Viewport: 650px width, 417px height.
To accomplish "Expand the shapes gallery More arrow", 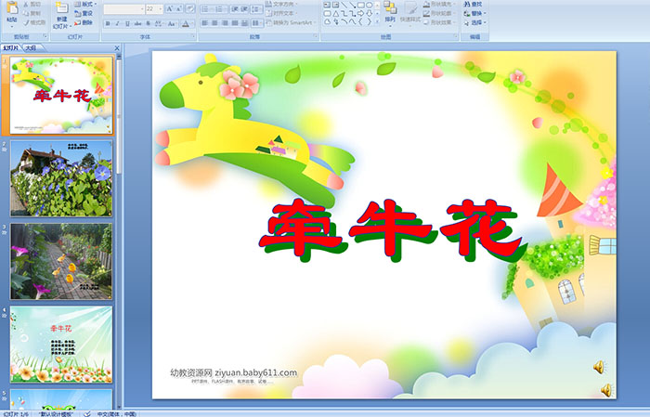I will pyautogui.click(x=377, y=22).
